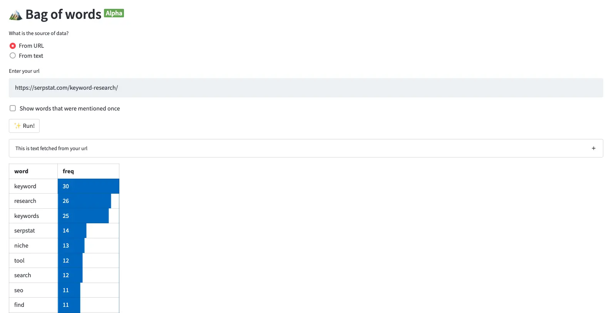Click the mountain logo icon beside title
Viewport: 611px width, 313px height.
tap(16, 15)
